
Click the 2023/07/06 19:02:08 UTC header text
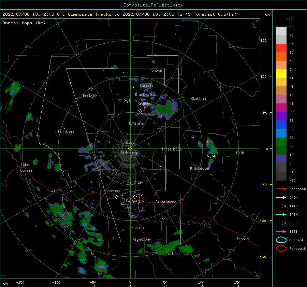pyautogui.click(x=33, y=14)
